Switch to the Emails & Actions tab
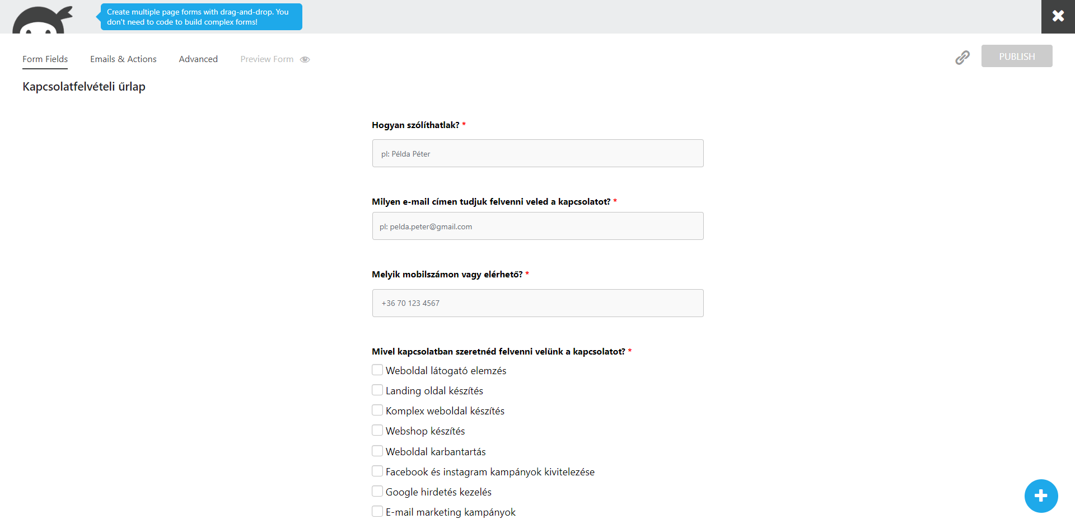Viewport: 1075px width, 524px height. (123, 59)
